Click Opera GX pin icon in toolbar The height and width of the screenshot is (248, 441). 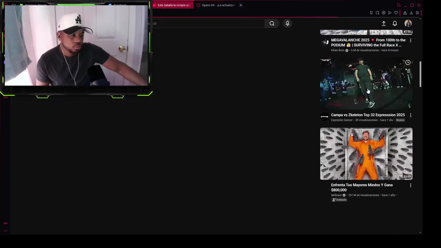tap(371, 13)
